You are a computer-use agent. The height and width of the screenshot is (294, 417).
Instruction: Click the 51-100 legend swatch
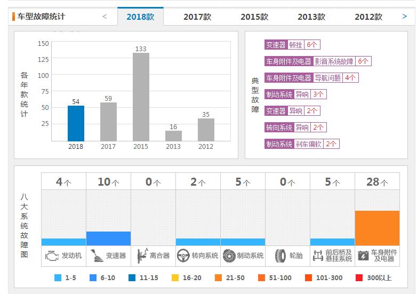coord(262,278)
